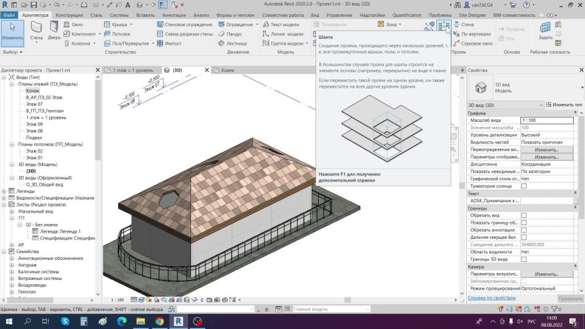Expand the Ведомости/Спецификации node

click(x=4, y=198)
